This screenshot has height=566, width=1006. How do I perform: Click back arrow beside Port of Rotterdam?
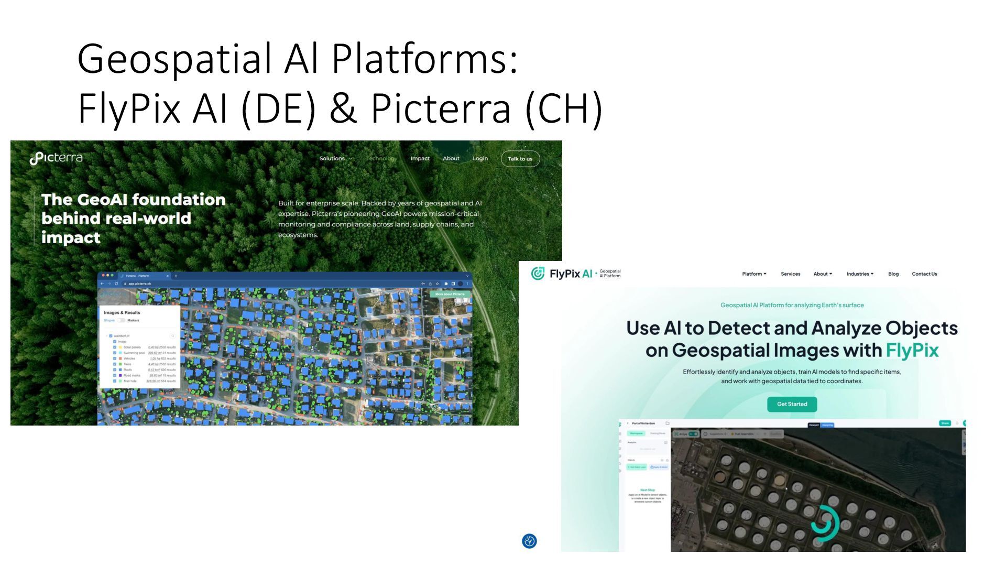pyautogui.click(x=628, y=423)
